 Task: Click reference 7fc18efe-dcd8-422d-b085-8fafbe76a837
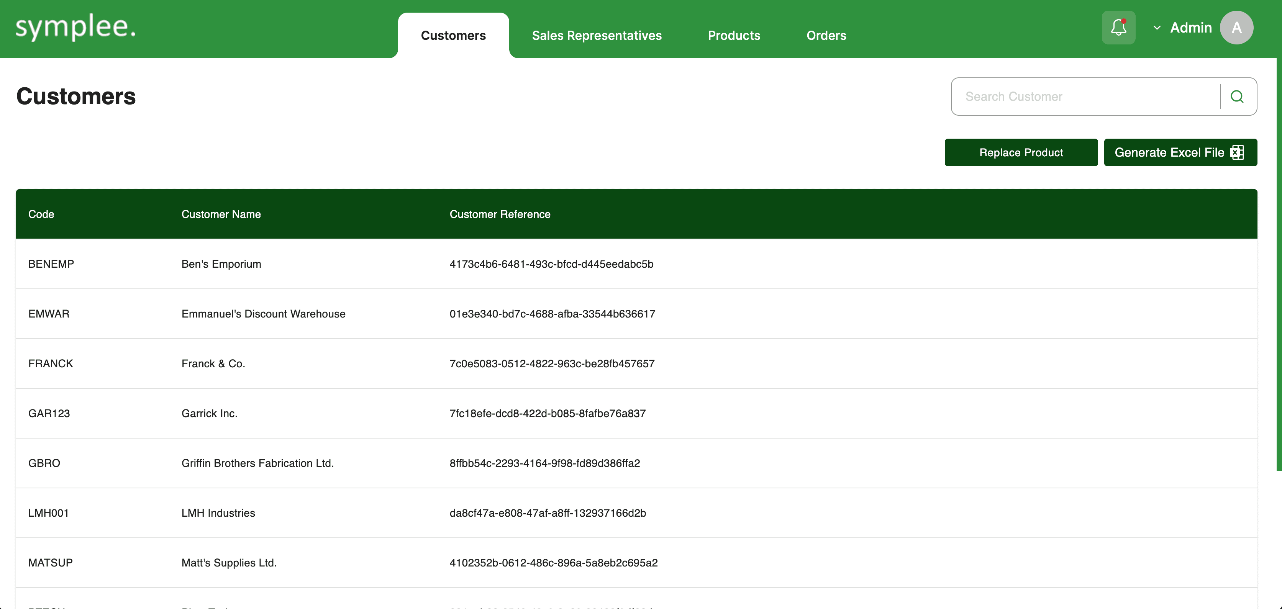tap(548, 413)
